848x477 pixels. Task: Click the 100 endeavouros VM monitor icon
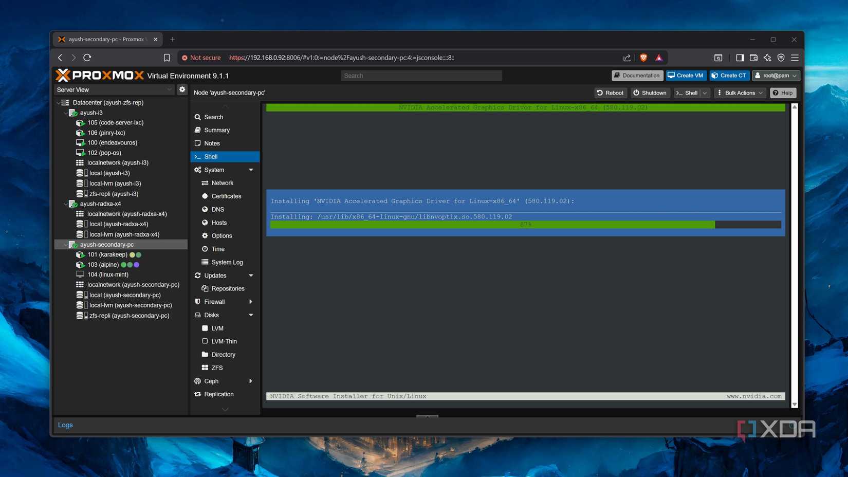pyautogui.click(x=80, y=143)
